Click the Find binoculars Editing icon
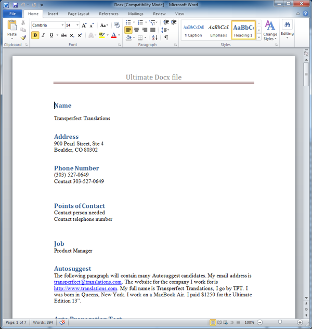 click(x=287, y=24)
